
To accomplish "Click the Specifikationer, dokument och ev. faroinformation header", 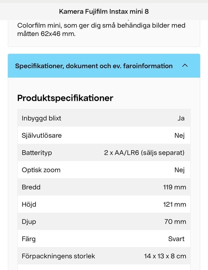I will pyautogui.click(x=94, y=66).
